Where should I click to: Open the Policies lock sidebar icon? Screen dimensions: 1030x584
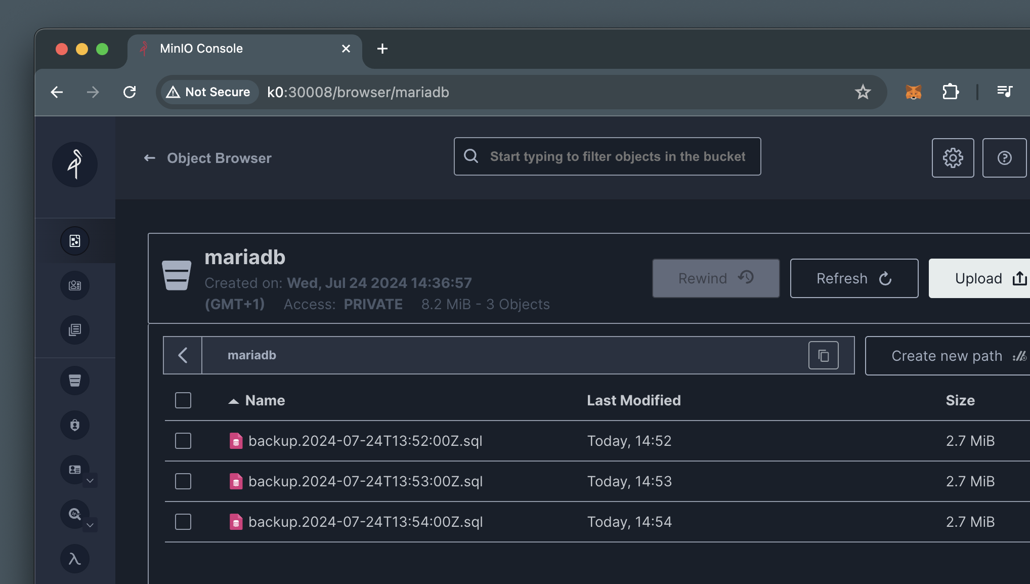coord(75,425)
